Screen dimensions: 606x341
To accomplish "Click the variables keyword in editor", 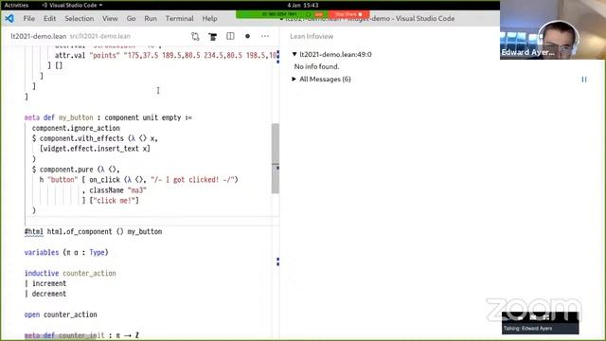I will [42, 253].
